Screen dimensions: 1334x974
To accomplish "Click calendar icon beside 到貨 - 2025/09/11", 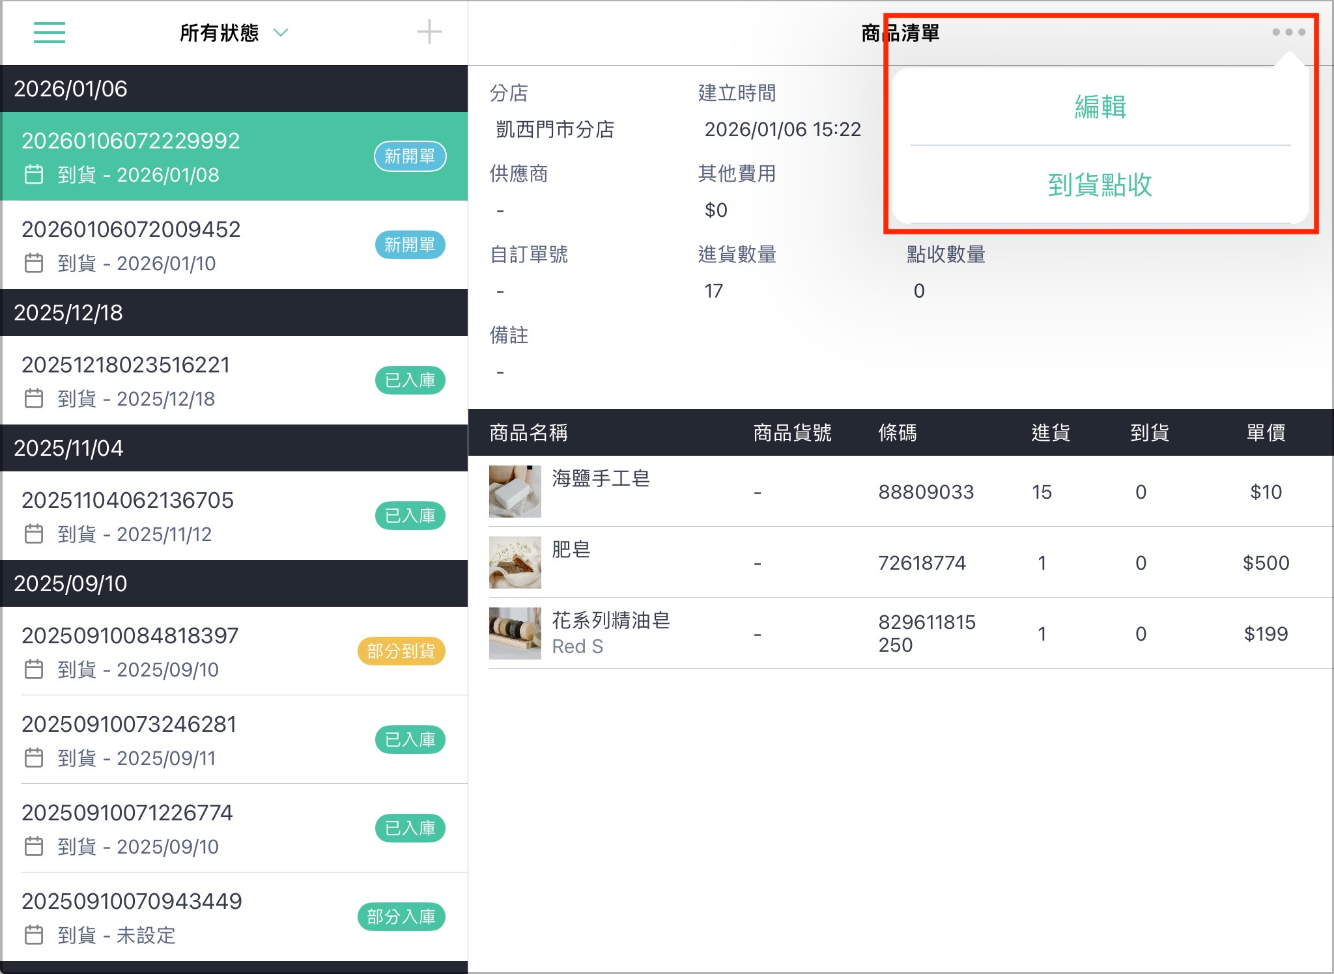I will click(x=34, y=758).
